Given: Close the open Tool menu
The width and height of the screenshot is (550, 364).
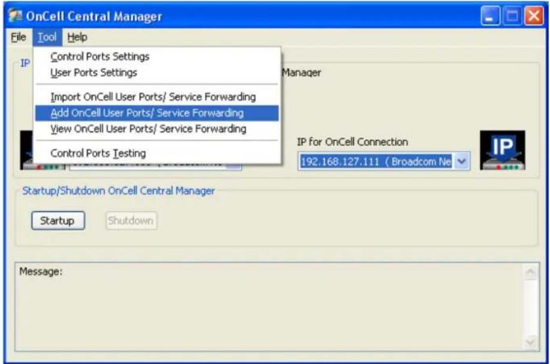Looking at the screenshot, I should coord(47,37).
